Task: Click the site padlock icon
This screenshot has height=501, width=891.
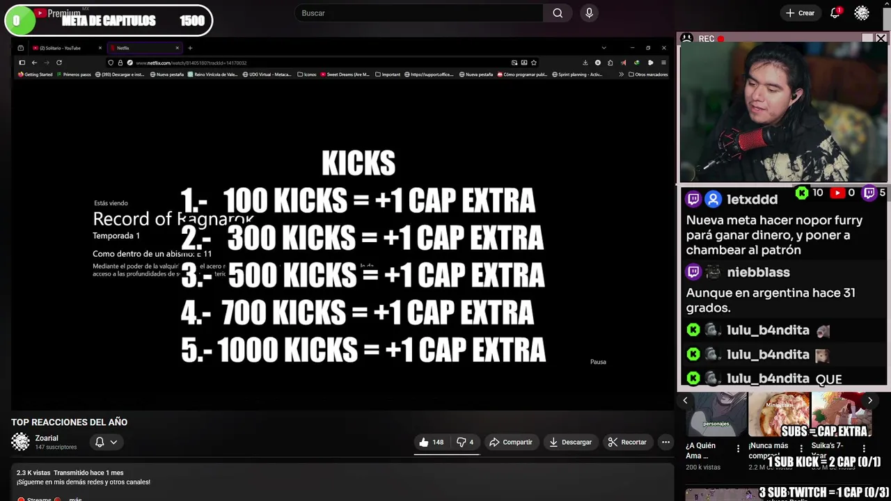Action: click(x=120, y=63)
